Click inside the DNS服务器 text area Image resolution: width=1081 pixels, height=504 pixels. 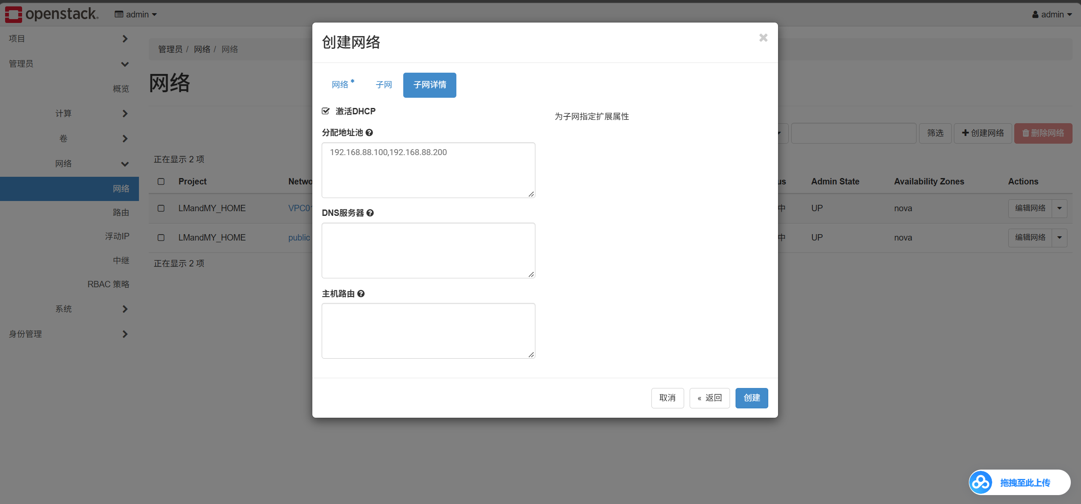pyautogui.click(x=428, y=250)
